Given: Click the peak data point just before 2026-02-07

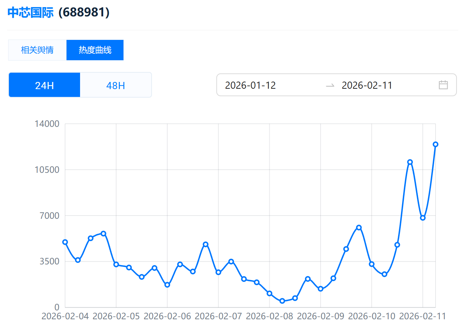Looking at the screenshot, I should (x=206, y=244).
